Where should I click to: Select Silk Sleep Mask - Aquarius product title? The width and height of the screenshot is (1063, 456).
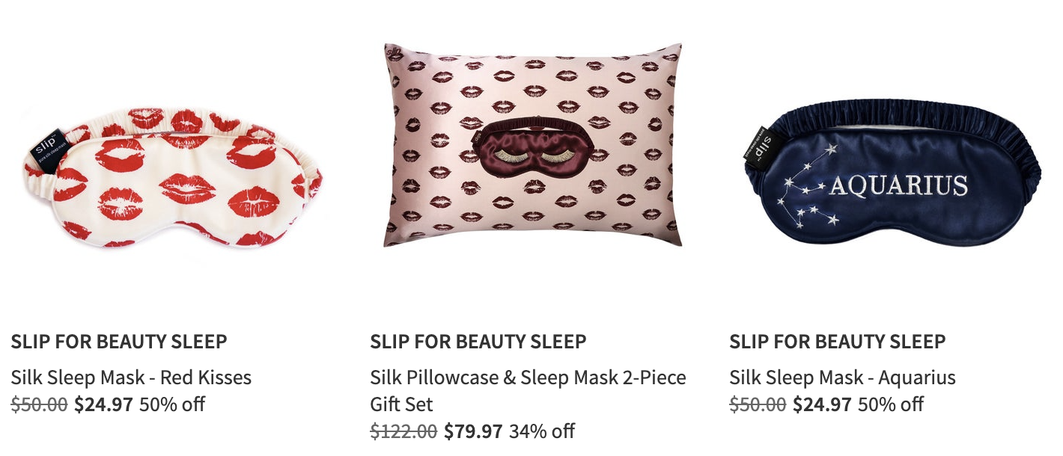(x=842, y=378)
